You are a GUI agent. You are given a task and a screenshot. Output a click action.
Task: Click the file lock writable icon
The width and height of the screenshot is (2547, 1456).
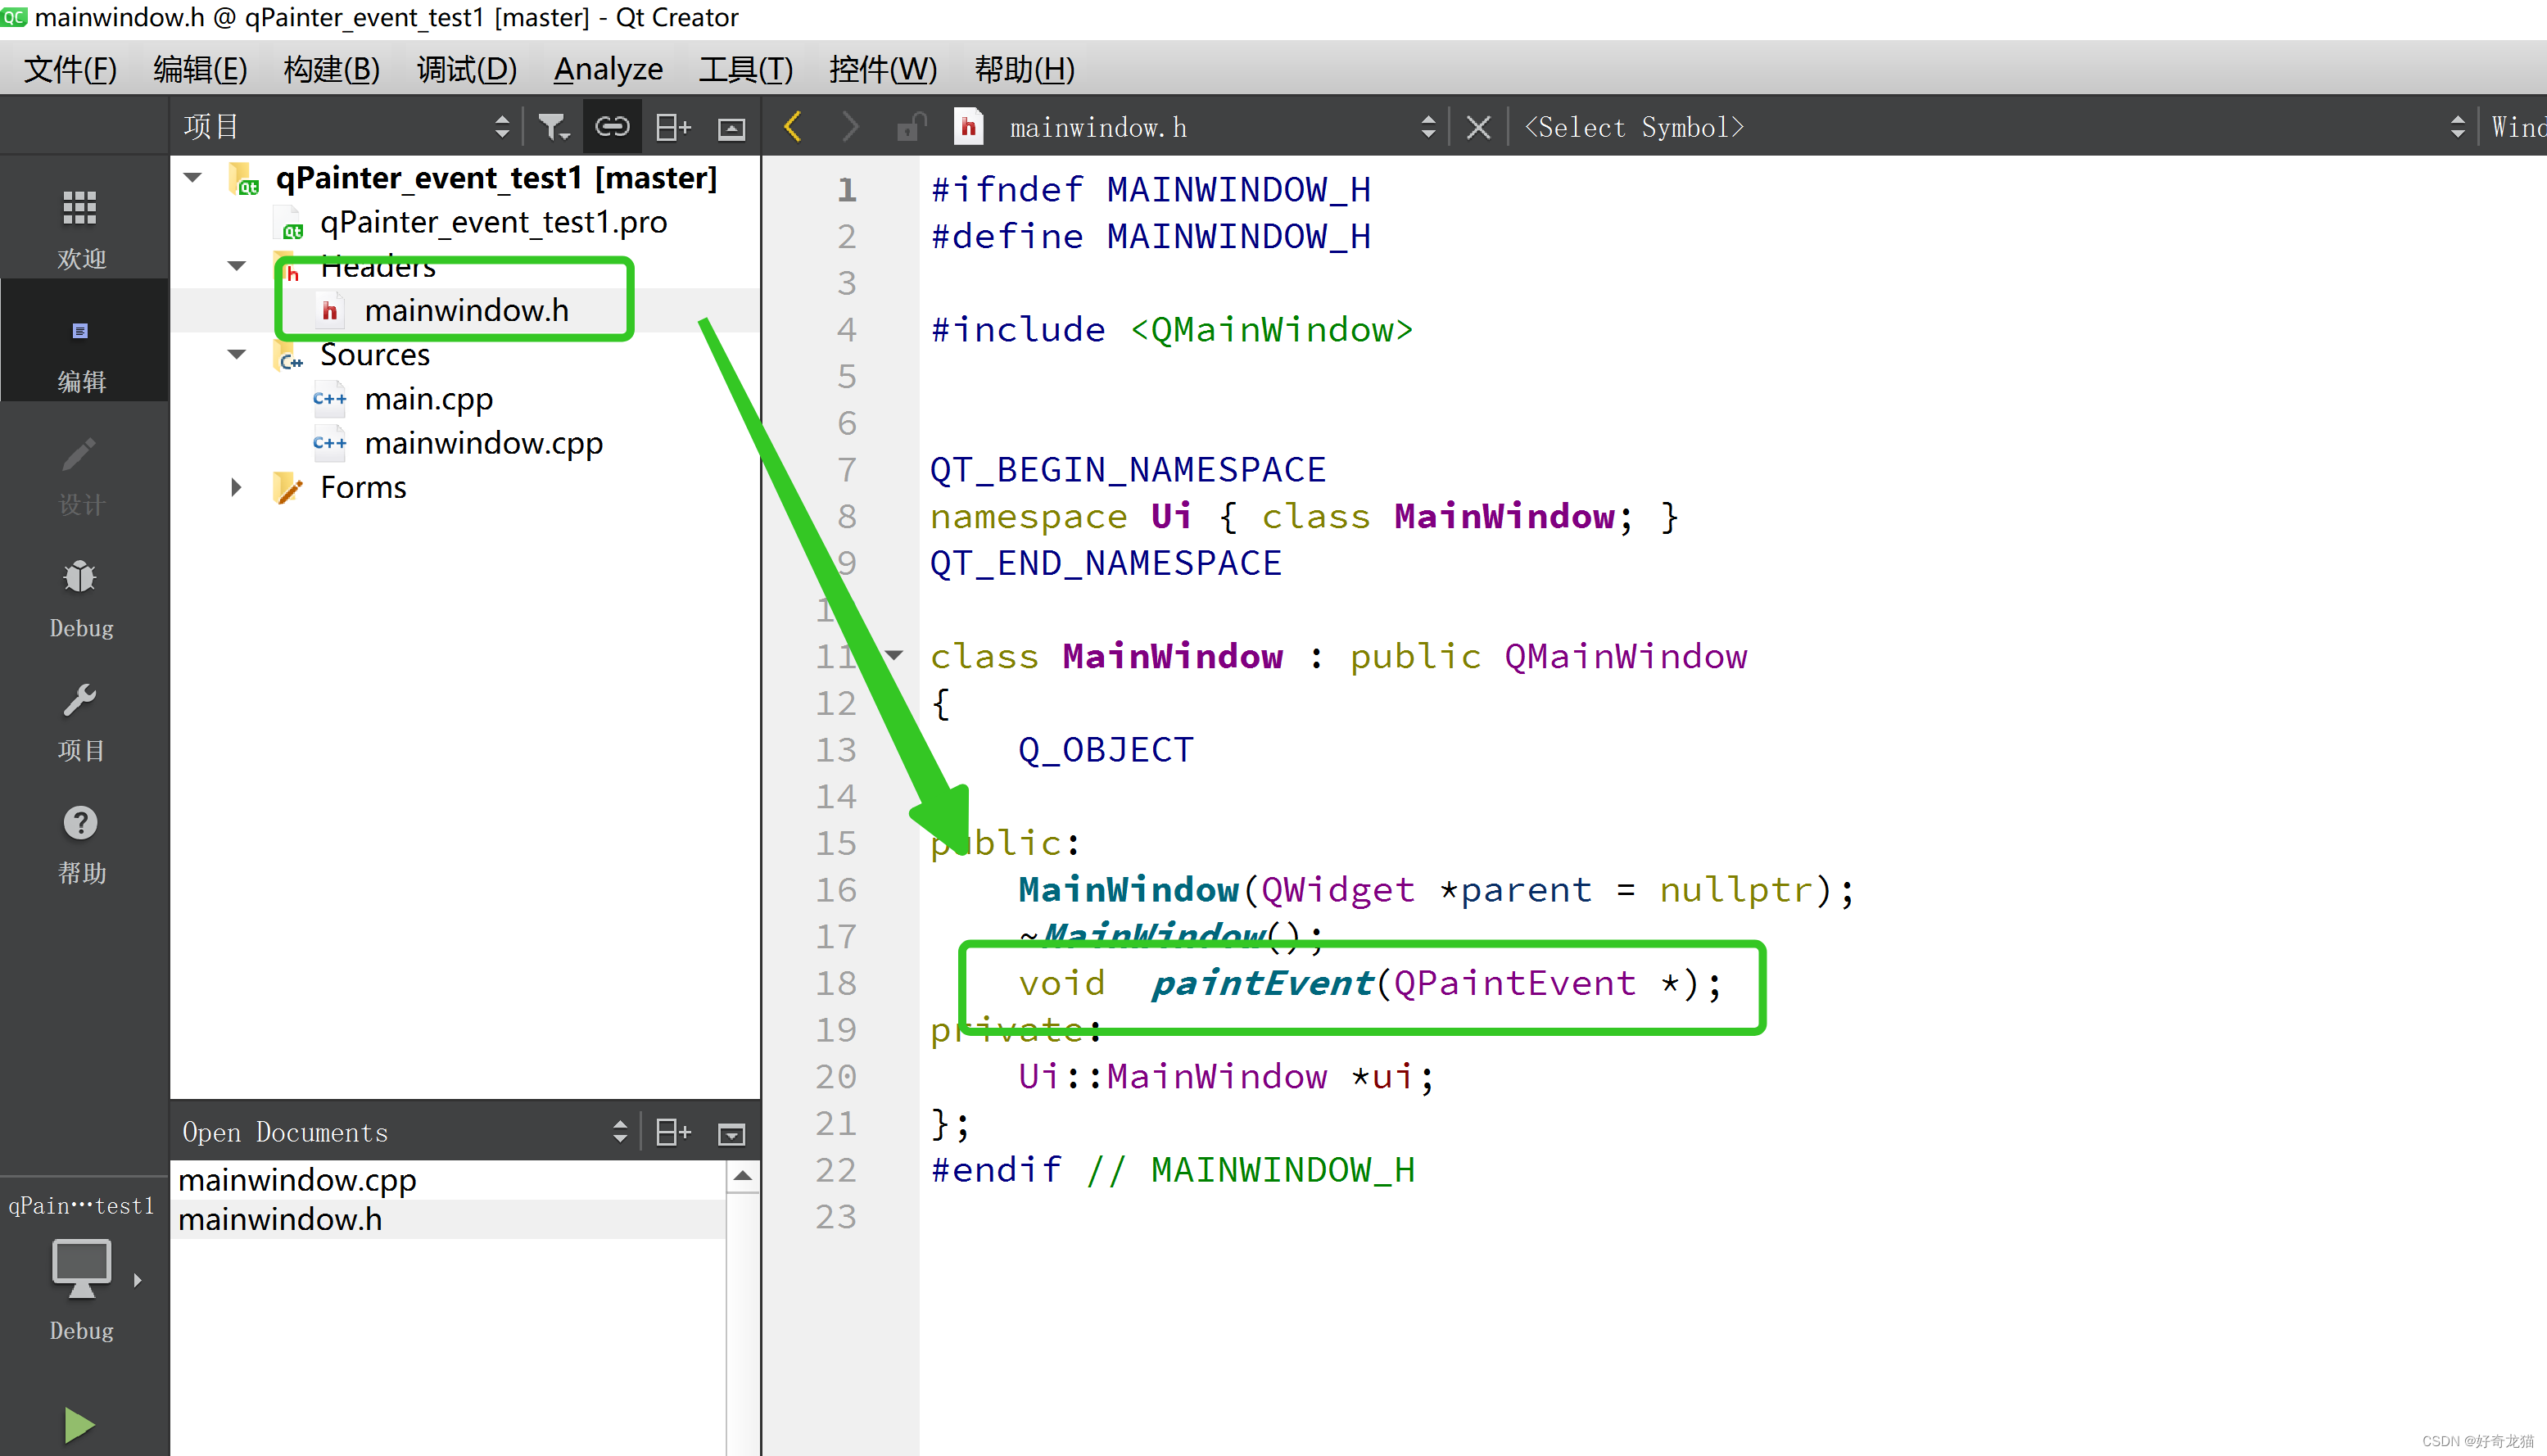(x=911, y=127)
